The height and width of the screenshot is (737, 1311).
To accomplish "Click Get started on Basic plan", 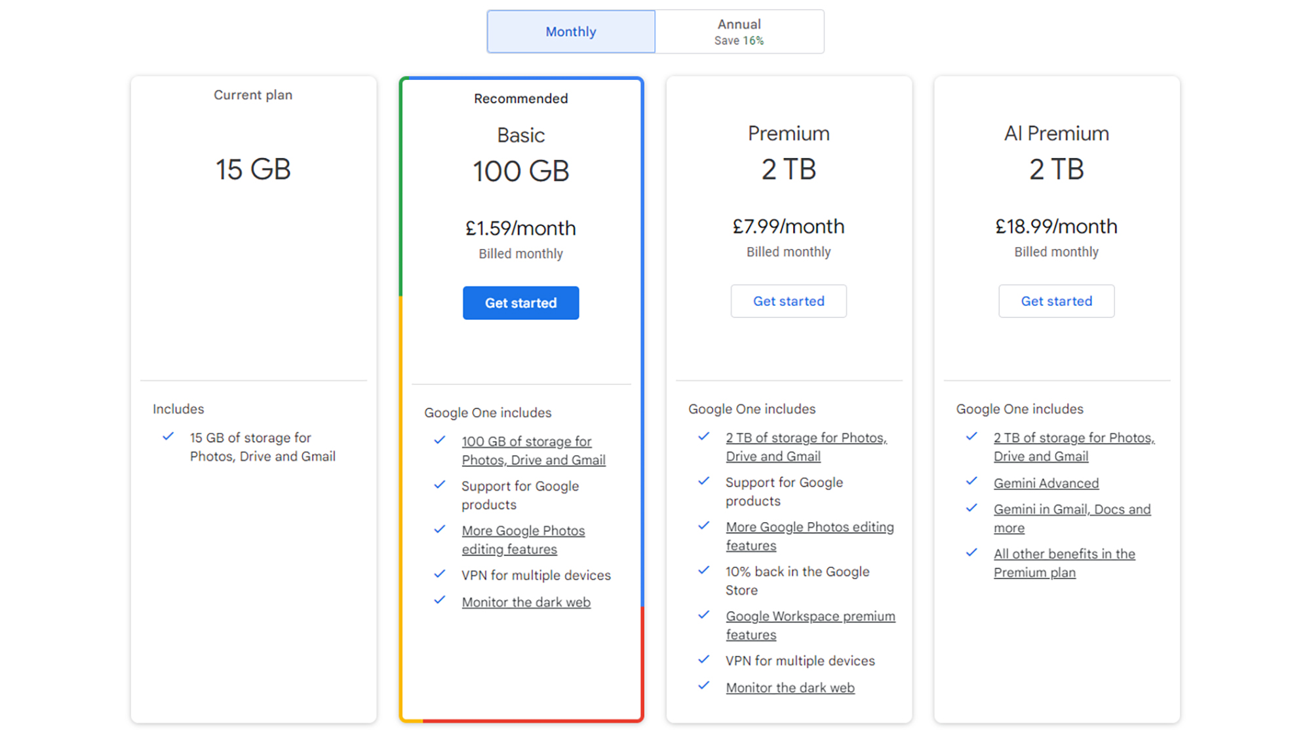I will [x=521, y=303].
